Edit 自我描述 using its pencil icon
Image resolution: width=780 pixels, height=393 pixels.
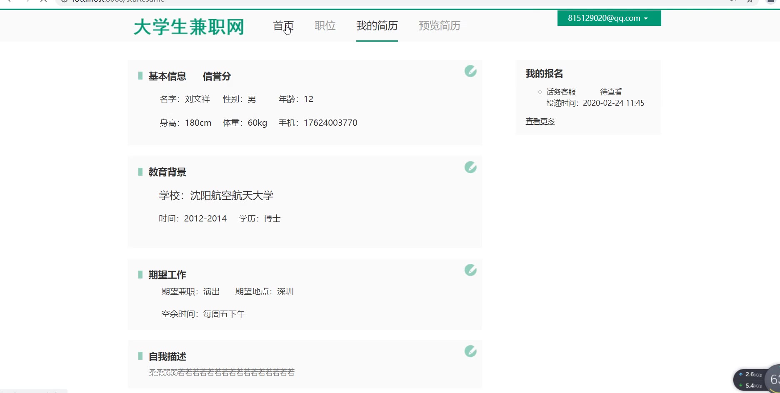click(x=470, y=351)
